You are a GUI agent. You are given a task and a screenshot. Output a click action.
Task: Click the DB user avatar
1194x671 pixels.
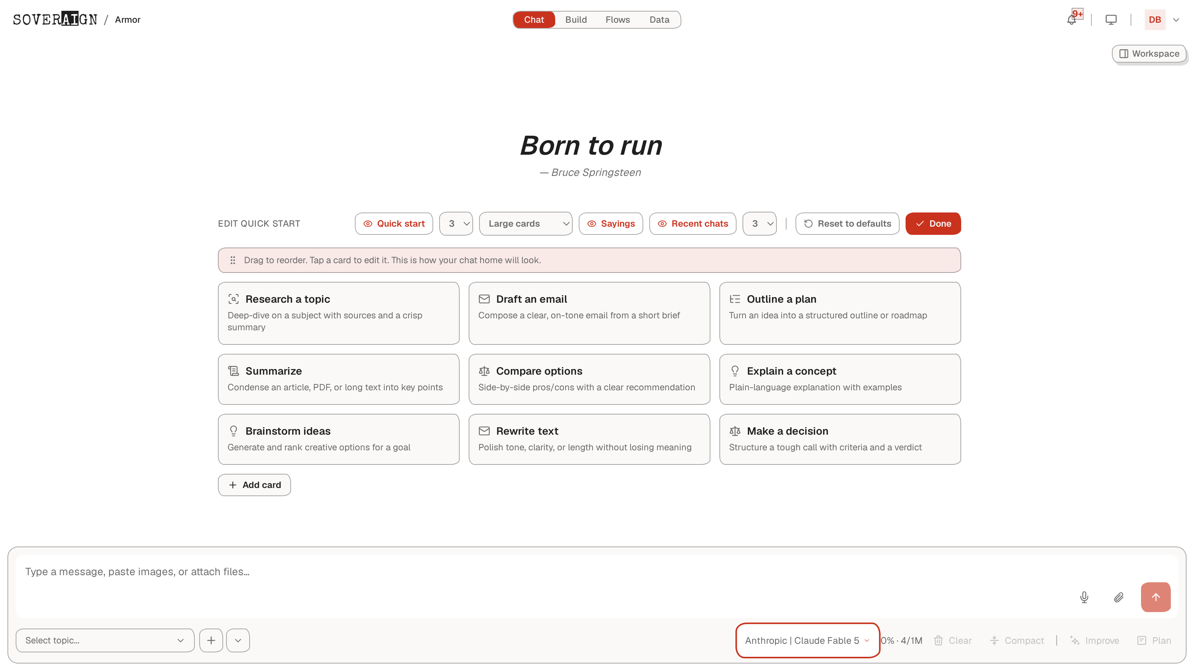pos(1154,20)
